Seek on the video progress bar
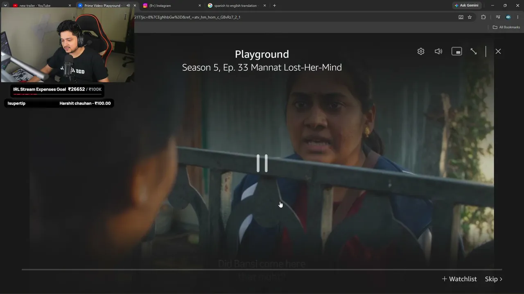 click(262, 269)
